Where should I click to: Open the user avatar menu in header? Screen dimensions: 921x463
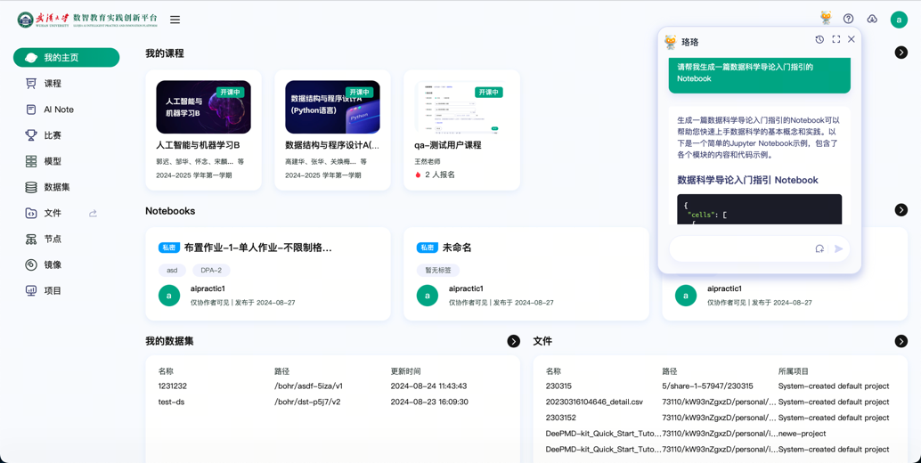[899, 20]
